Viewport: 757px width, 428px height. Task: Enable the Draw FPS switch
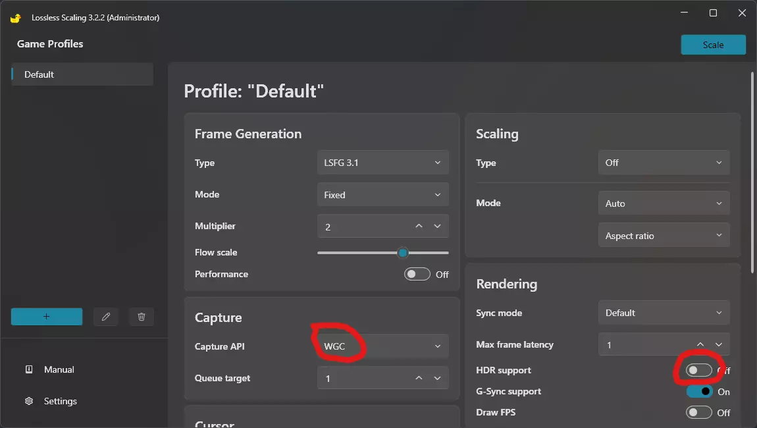coord(698,413)
